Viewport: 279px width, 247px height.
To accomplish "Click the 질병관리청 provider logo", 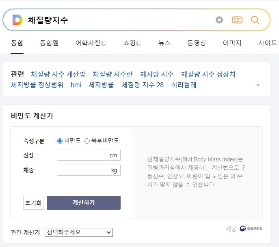I will coord(251,228).
